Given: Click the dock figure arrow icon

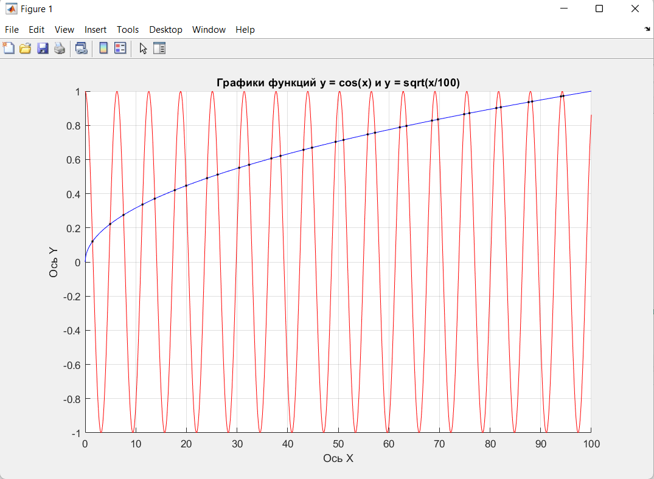Looking at the screenshot, I should (647, 29).
